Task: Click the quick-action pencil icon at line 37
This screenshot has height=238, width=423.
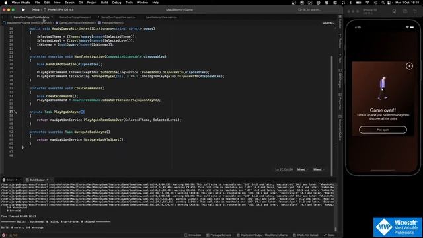Action: [x=15, y=112]
